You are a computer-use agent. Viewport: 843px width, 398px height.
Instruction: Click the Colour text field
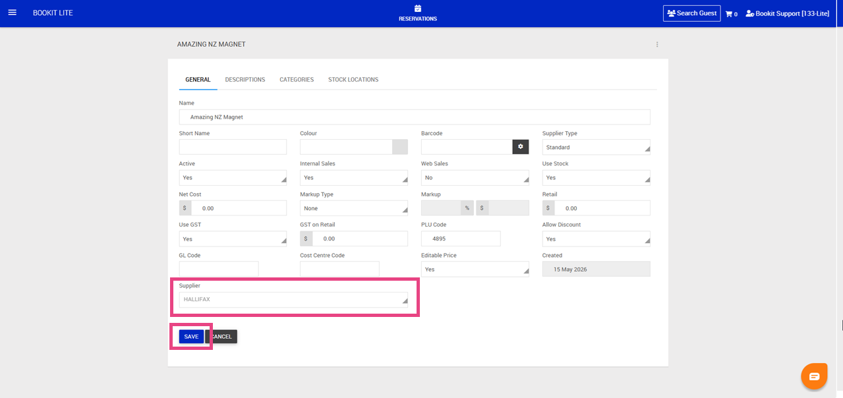point(346,147)
